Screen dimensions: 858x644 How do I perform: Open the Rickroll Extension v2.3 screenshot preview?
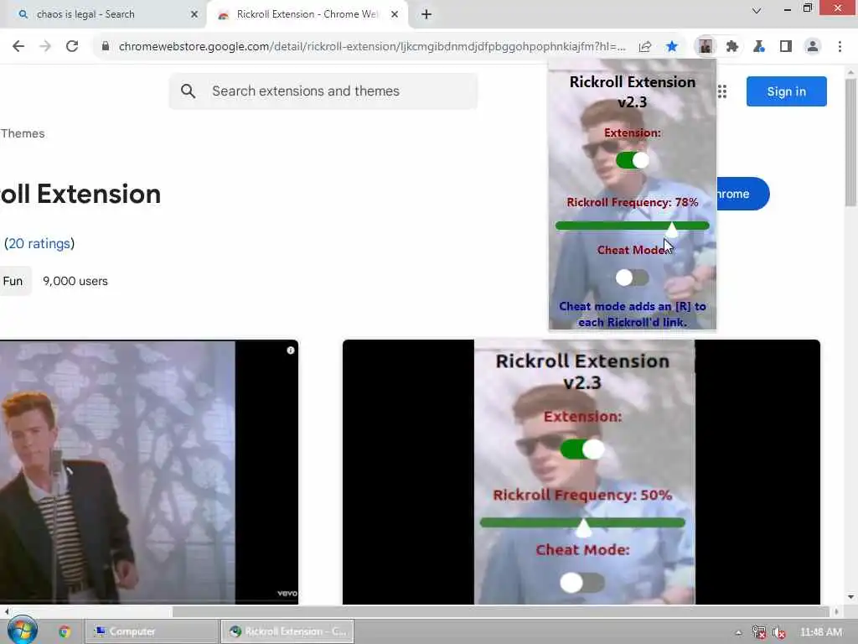coord(581,472)
